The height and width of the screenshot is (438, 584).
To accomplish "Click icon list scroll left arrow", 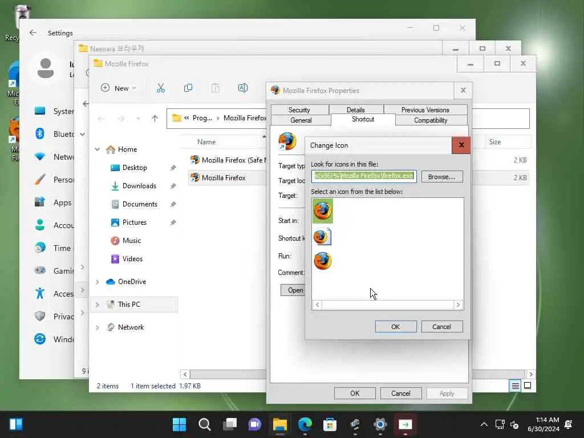I will [317, 305].
